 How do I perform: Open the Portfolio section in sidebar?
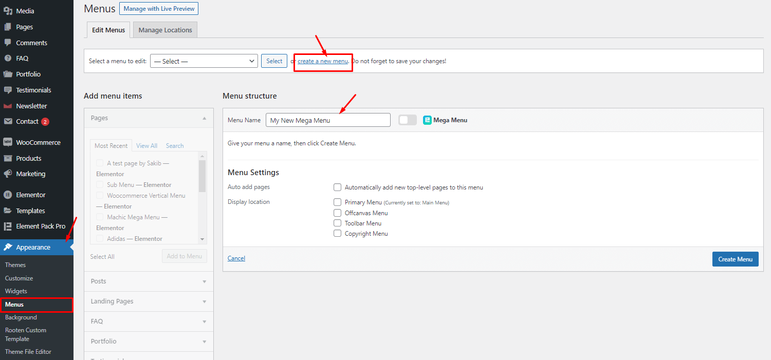click(28, 74)
